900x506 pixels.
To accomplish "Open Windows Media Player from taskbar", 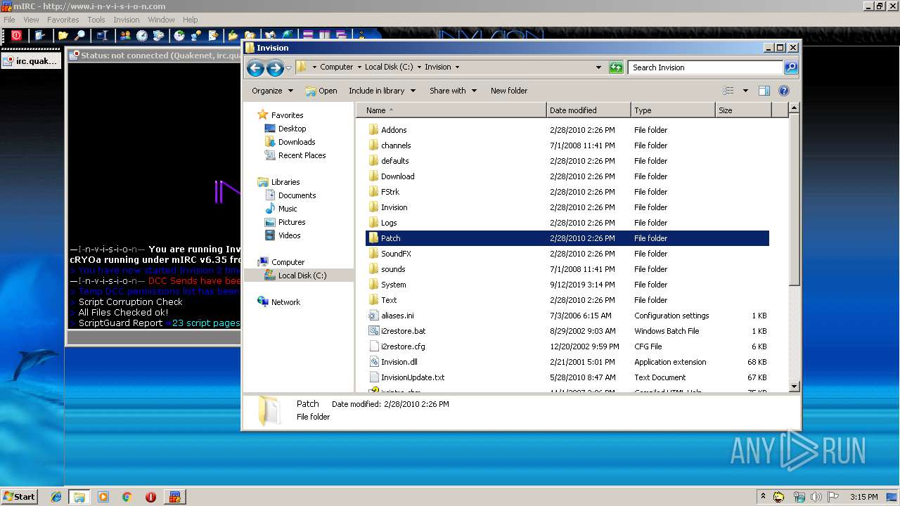I will (x=103, y=496).
